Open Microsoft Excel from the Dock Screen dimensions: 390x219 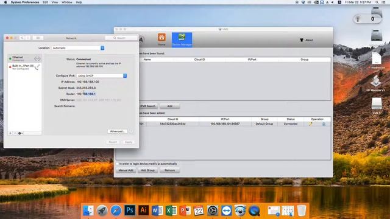click(171, 210)
